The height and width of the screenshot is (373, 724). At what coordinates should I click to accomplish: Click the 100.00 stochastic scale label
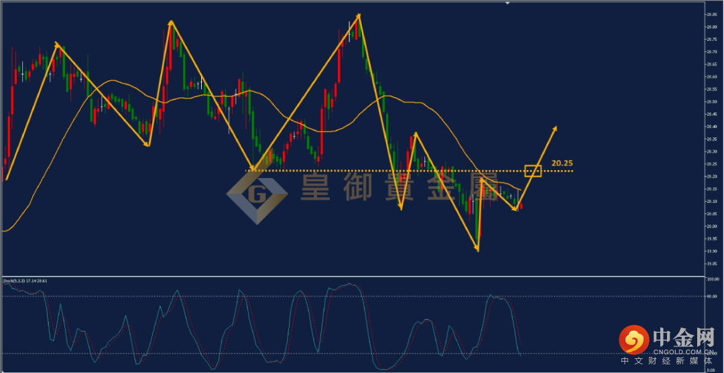(713, 279)
